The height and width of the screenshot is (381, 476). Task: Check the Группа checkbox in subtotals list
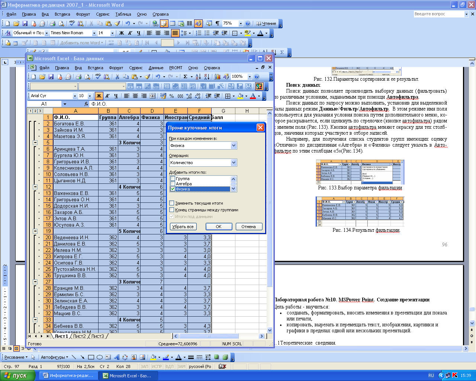click(x=173, y=179)
